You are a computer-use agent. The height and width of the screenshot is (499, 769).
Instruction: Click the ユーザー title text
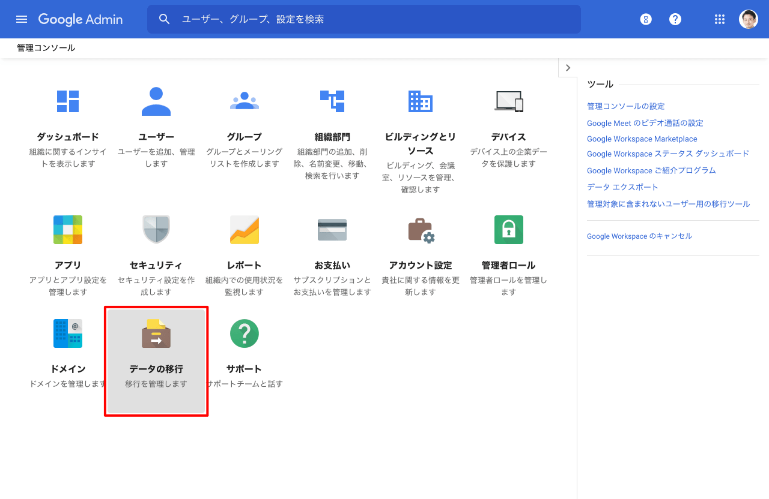click(x=156, y=137)
